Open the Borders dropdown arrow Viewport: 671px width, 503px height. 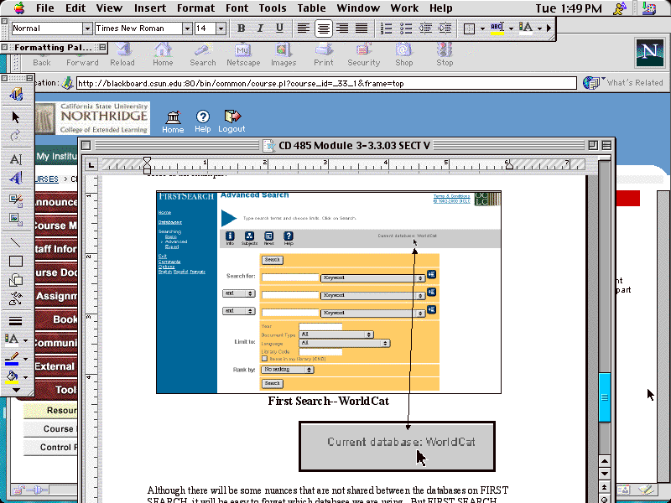click(x=482, y=29)
